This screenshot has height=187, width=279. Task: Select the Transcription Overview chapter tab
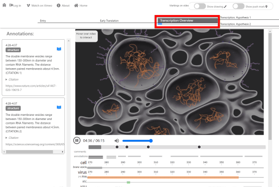[x=187, y=20]
